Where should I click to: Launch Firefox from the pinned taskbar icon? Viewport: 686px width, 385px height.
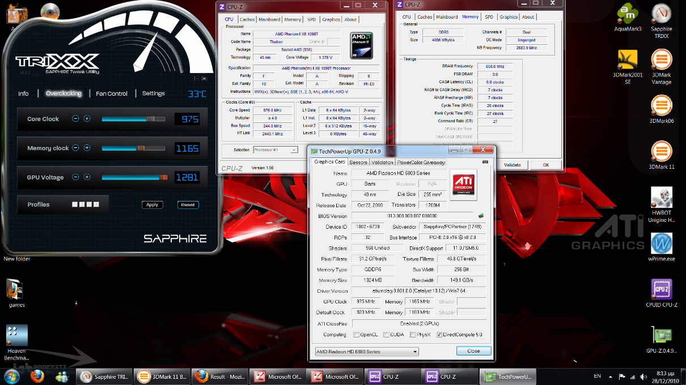pyautogui.click(x=37, y=376)
